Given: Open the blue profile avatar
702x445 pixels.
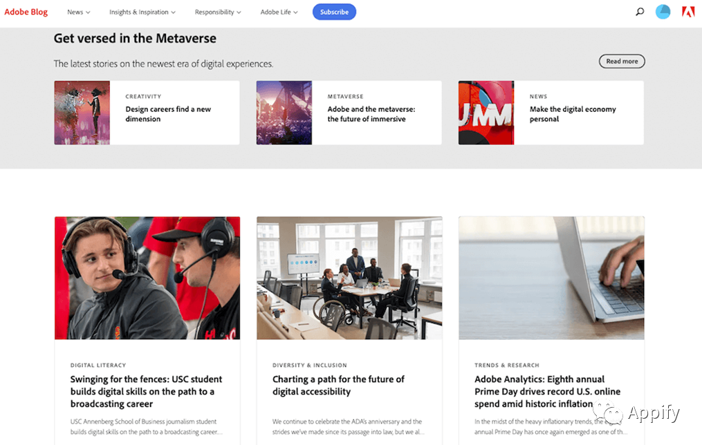Looking at the screenshot, I should [x=663, y=12].
